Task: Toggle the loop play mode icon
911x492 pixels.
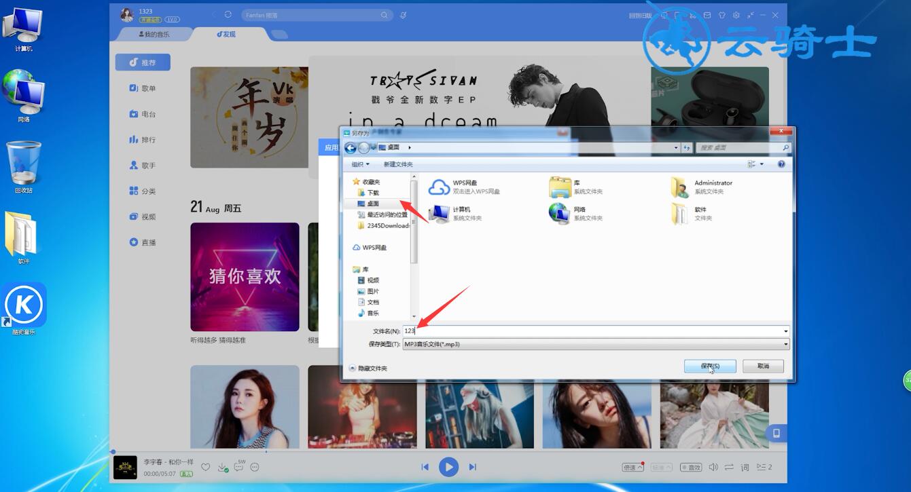Action: pyautogui.click(x=729, y=467)
